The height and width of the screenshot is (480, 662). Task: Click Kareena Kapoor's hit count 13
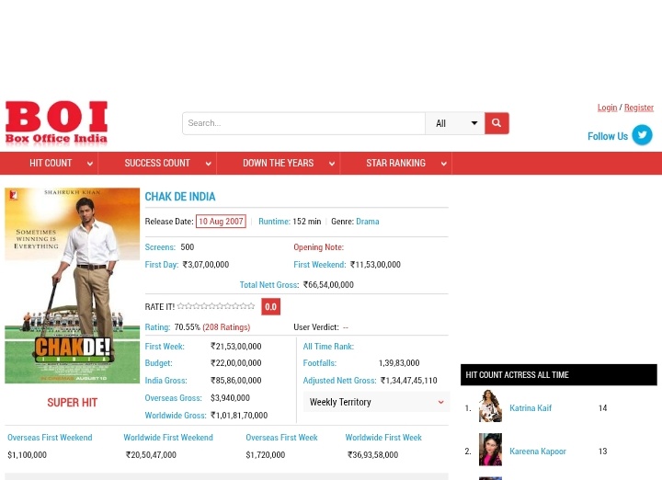(602, 451)
